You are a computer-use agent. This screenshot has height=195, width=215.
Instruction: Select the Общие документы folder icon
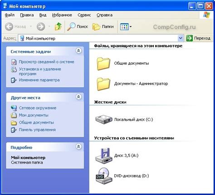[103, 63]
